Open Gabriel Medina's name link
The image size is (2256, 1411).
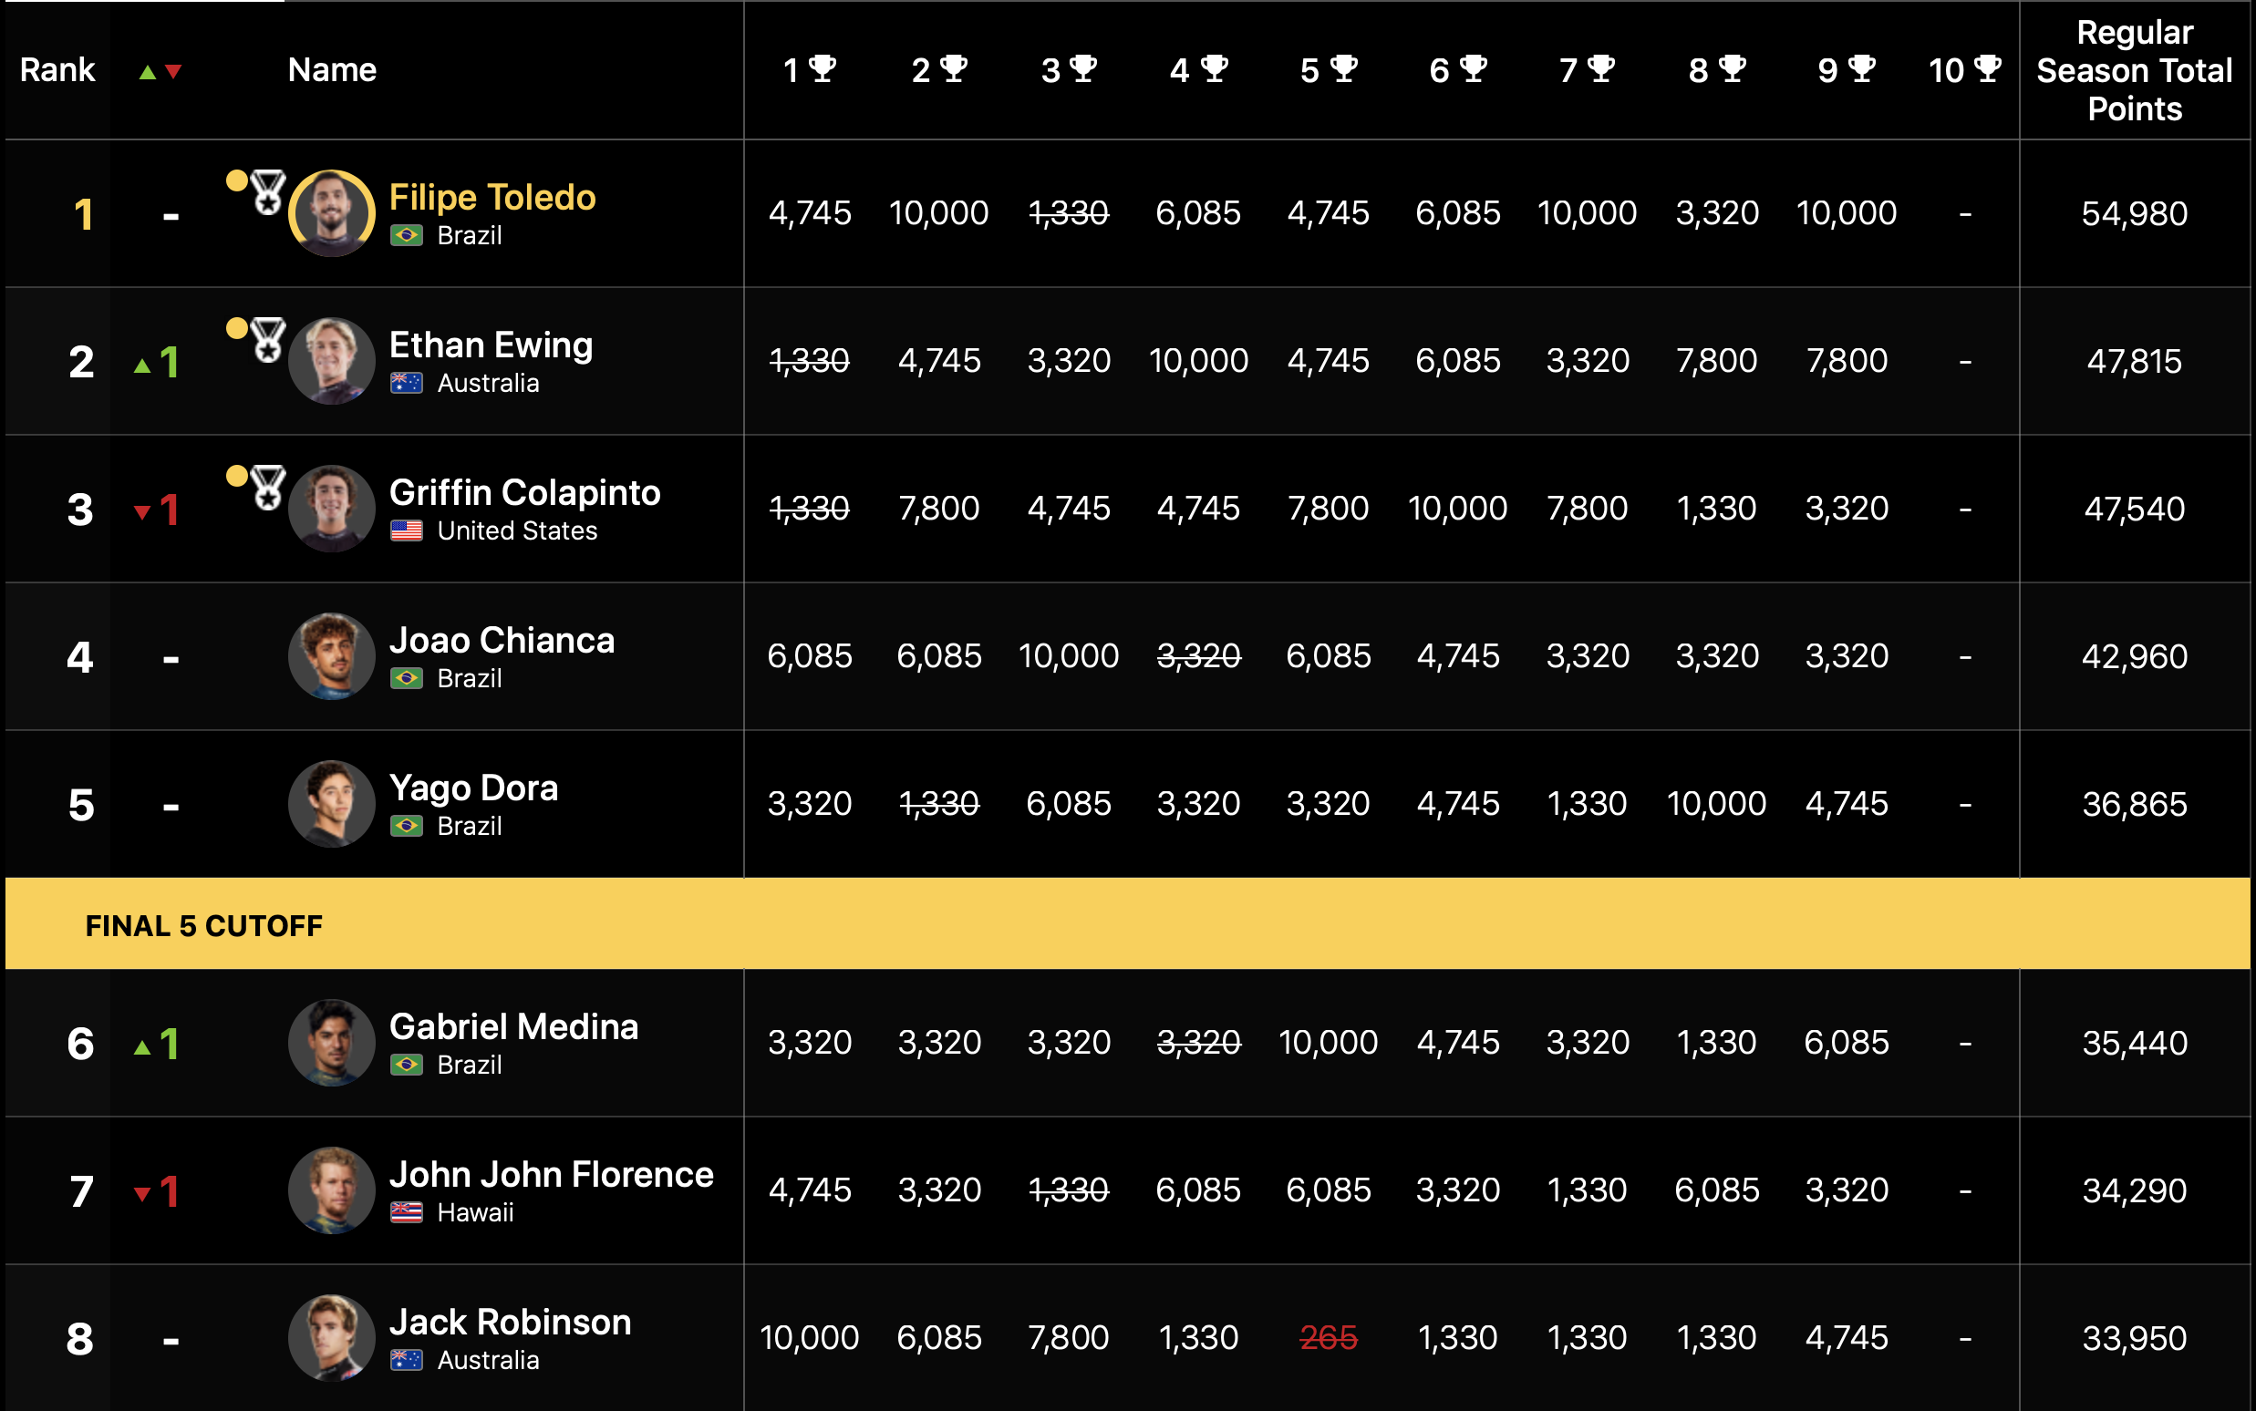(x=513, y=1026)
